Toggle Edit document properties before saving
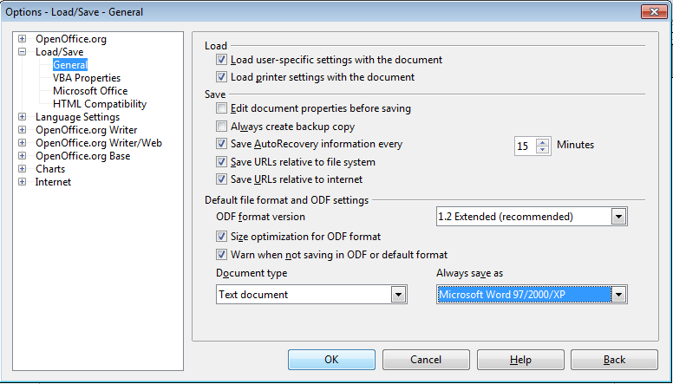The height and width of the screenshot is (384, 673). 222,109
